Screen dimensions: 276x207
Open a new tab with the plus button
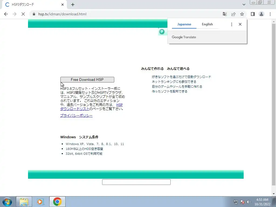(73, 5)
